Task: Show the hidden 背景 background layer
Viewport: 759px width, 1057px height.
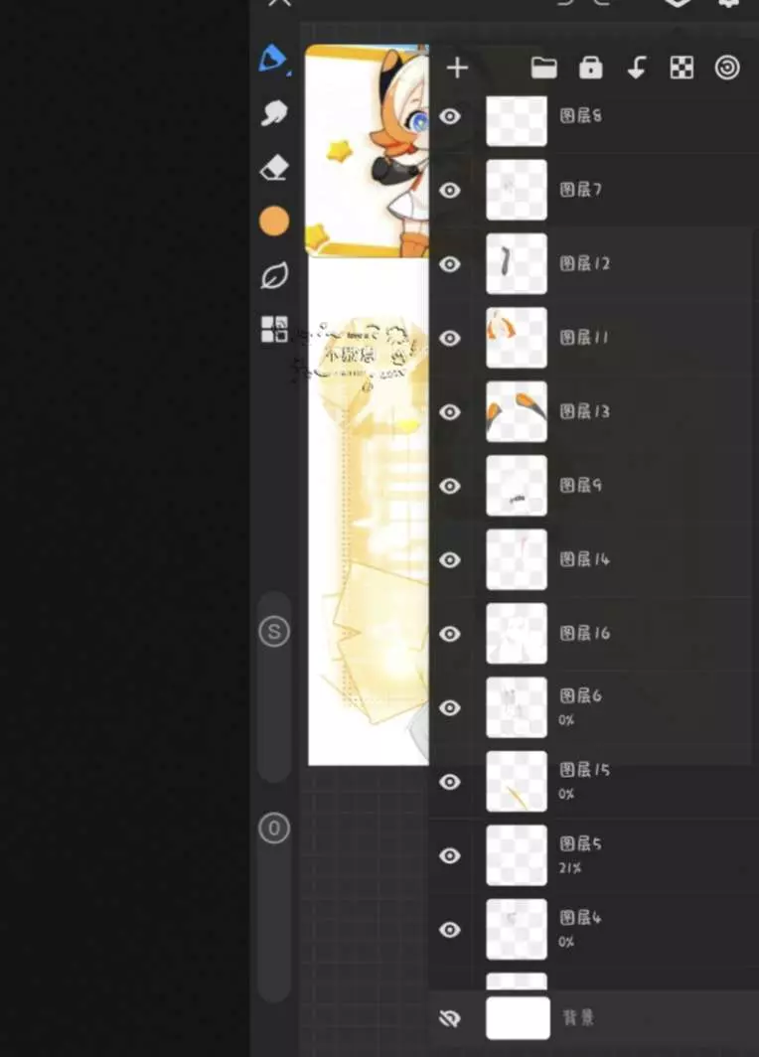Action: [x=450, y=1018]
